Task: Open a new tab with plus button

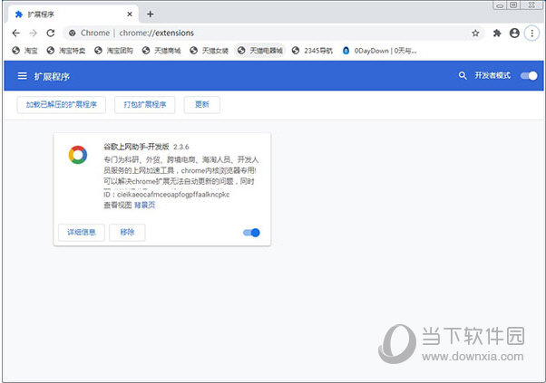Action: coord(150,14)
